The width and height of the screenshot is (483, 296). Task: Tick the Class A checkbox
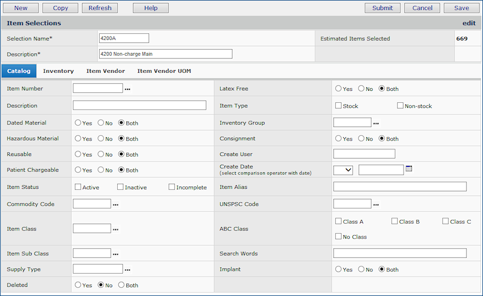point(338,222)
